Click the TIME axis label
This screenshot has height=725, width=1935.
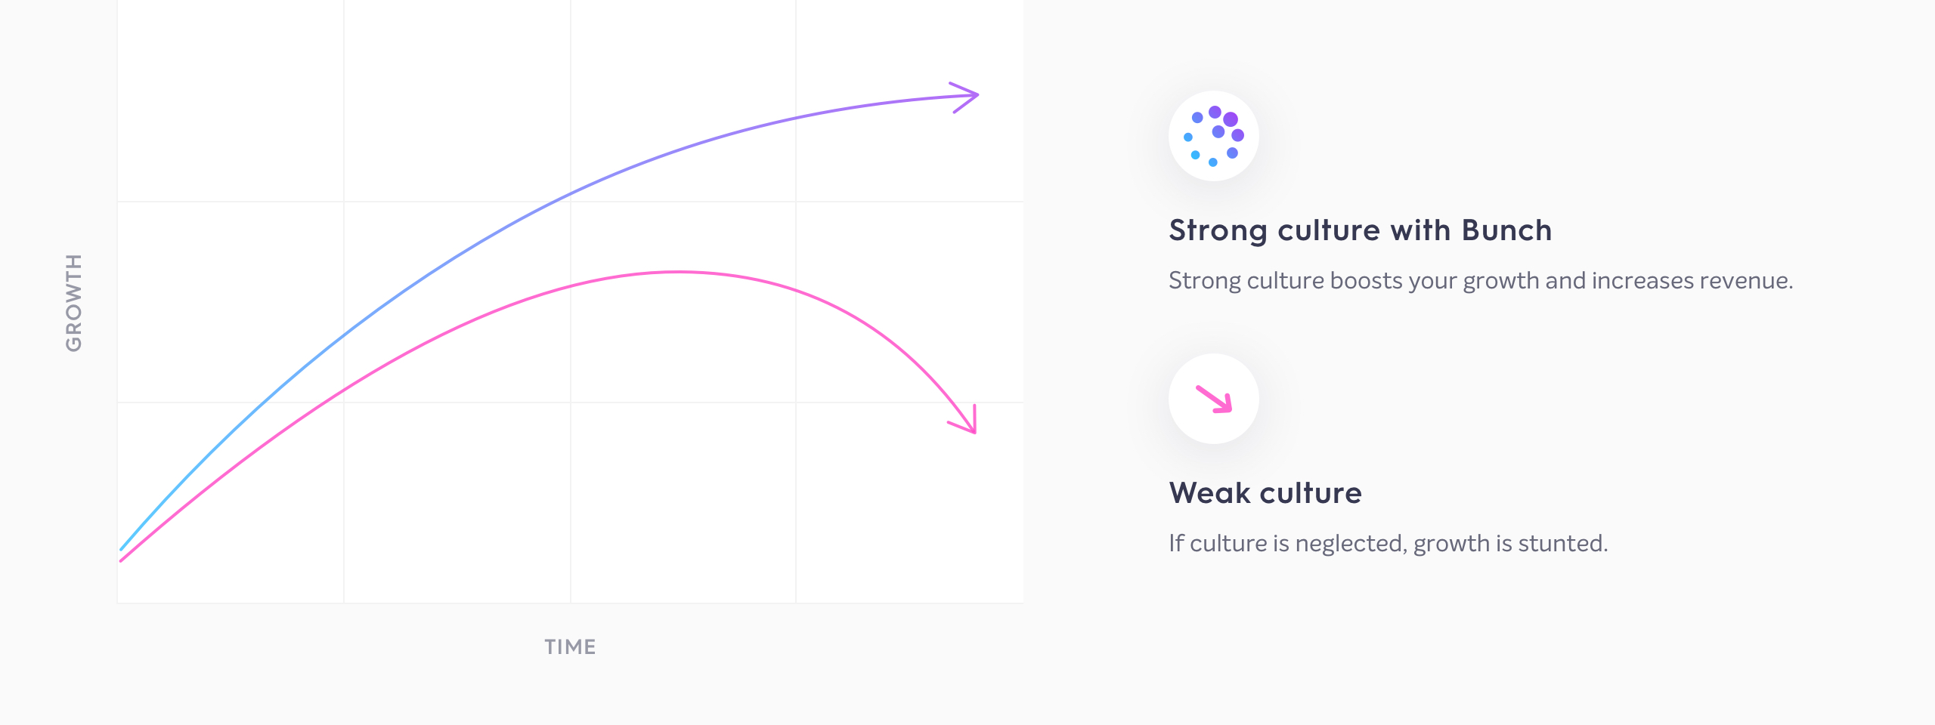coord(570,646)
